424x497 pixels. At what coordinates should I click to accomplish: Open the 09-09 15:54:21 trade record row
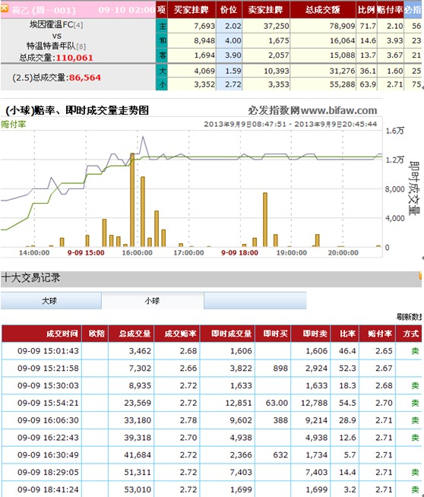coord(212,403)
